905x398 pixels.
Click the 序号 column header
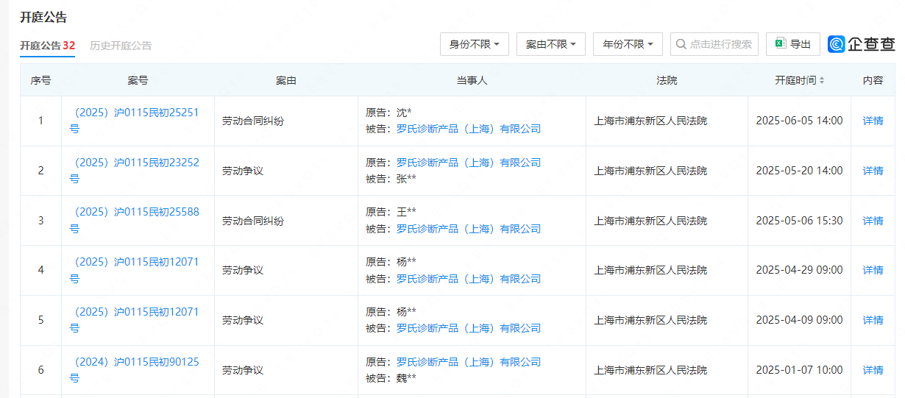40,80
